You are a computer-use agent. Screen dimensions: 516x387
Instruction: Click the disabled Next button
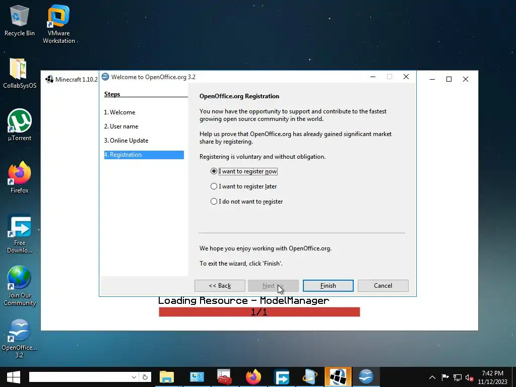(273, 286)
